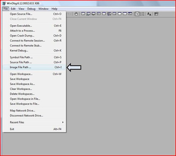Open the Command Browser toolbar icon
Screen dimensions: 176x156
click(x=130, y=14)
